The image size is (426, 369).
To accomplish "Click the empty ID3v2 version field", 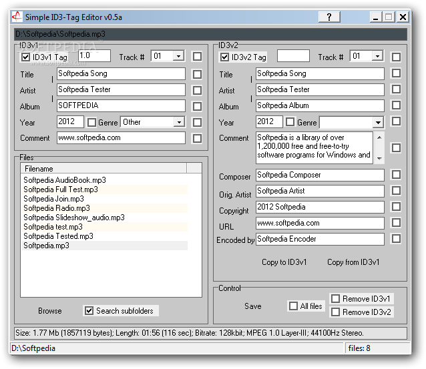I will (293, 55).
